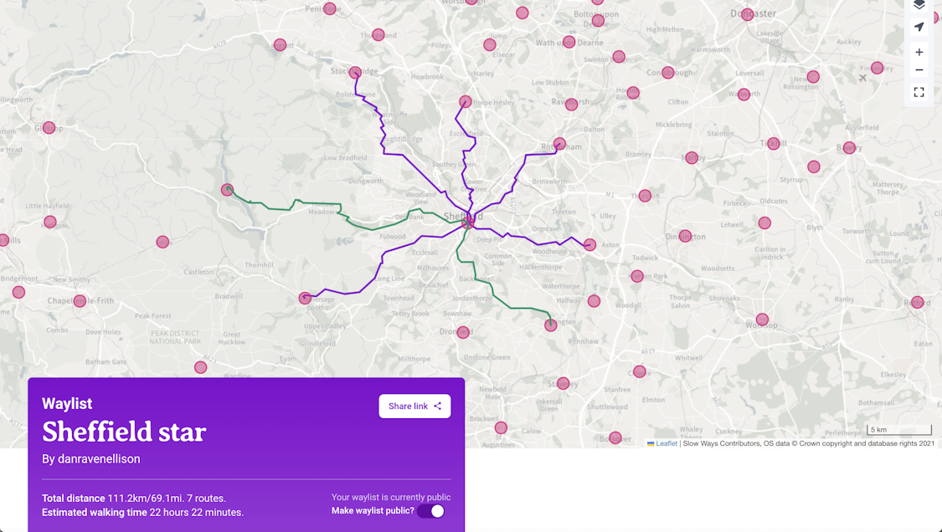Screen dimensions: 942x532
Task: Click Your waylist is currently public text
Action: pyautogui.click(x=391, y=497)
